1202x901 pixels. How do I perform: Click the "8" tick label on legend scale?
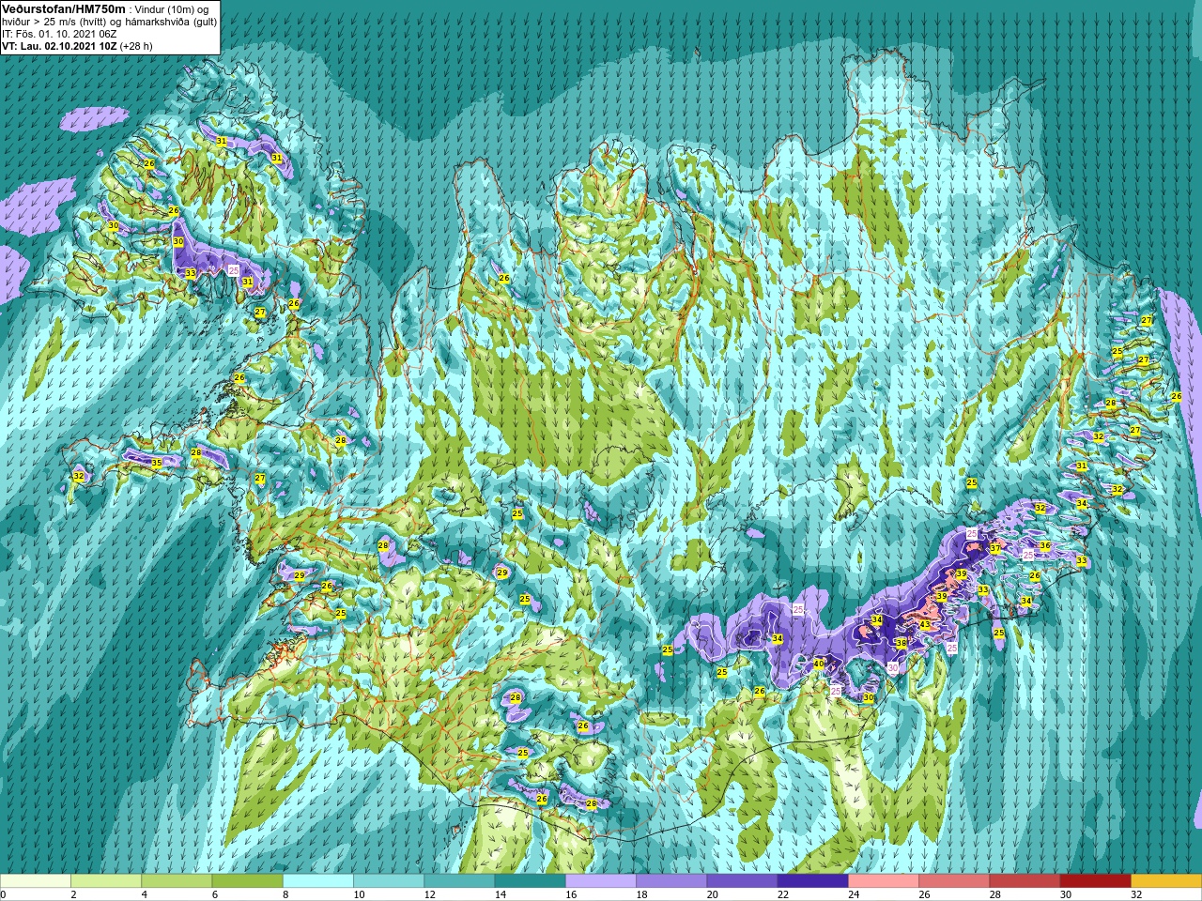coord(286,894)
